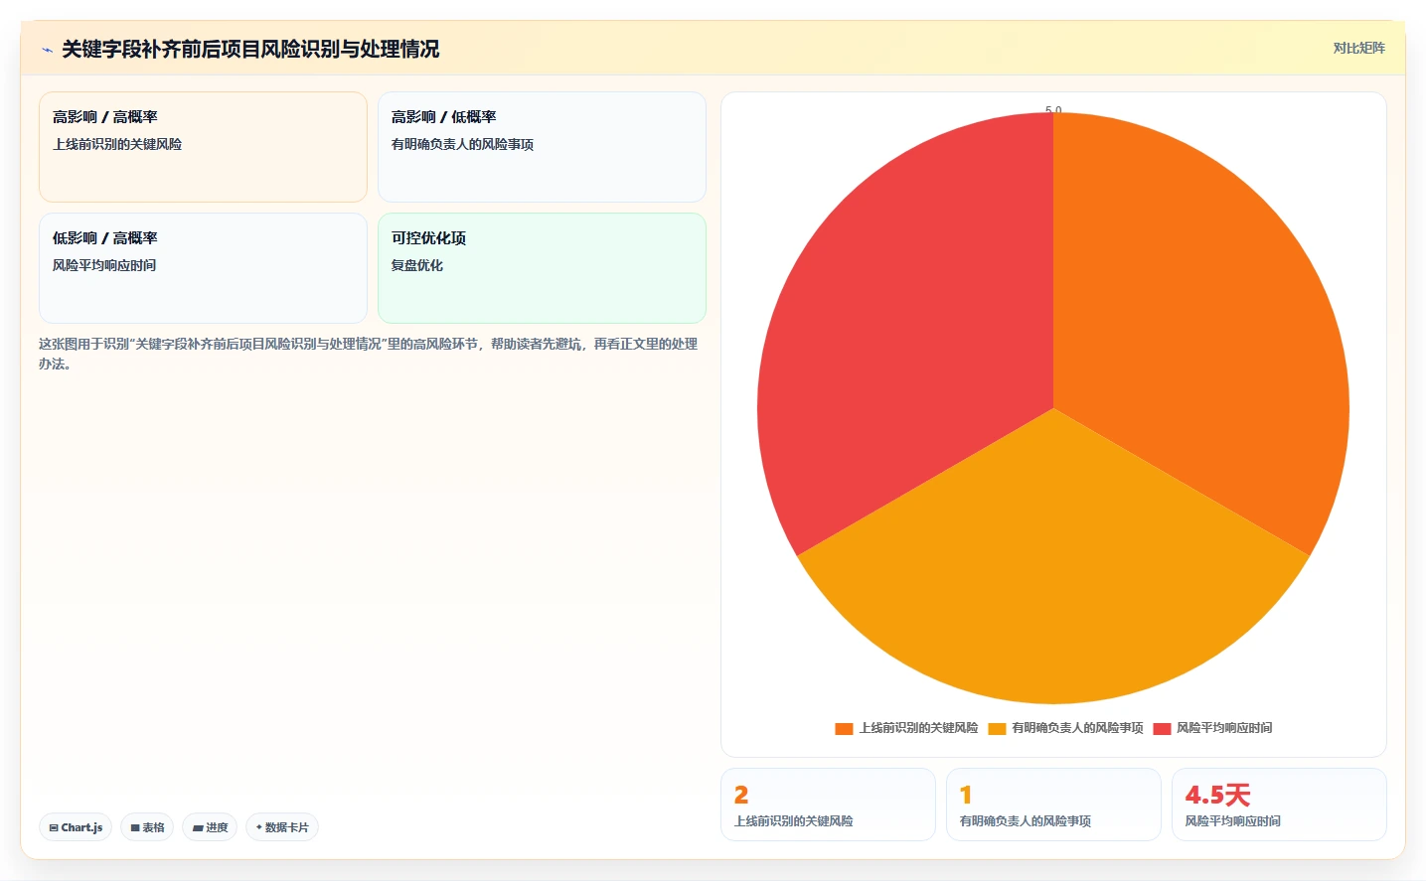
Task: Click the title 关键字段补齐前后项目风险识别与处理情况
Action: pyautogui.click(x=250, y=49)
